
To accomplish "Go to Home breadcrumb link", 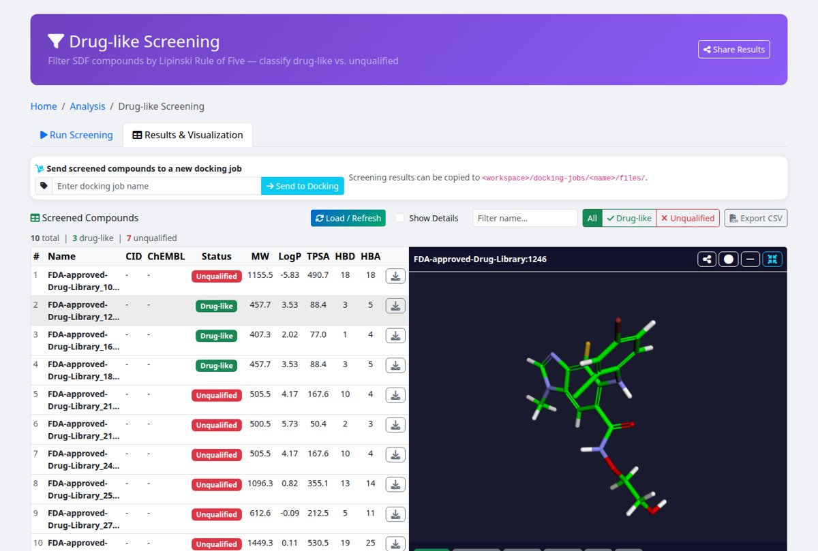I will point(44,106).
